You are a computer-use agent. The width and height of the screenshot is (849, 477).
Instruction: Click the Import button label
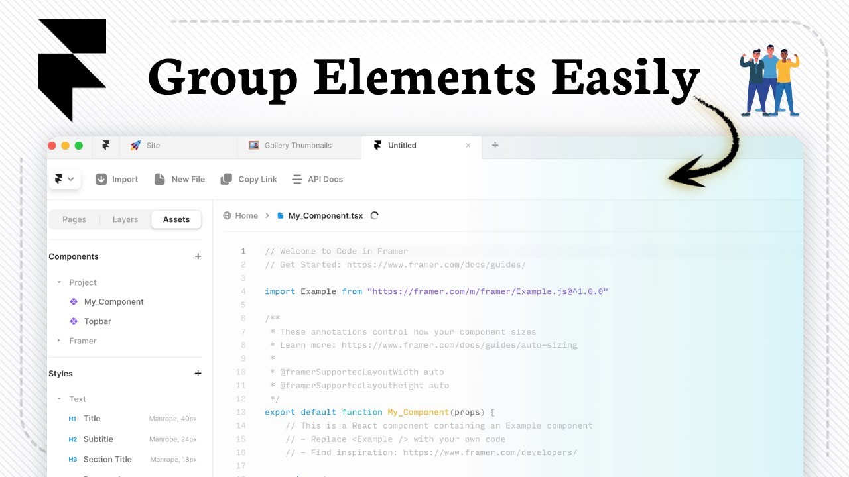[x=125, y=179]
